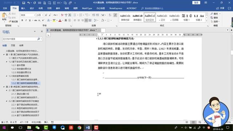
Task: Toggle phonetic guide for text
Action: point(66,15)
